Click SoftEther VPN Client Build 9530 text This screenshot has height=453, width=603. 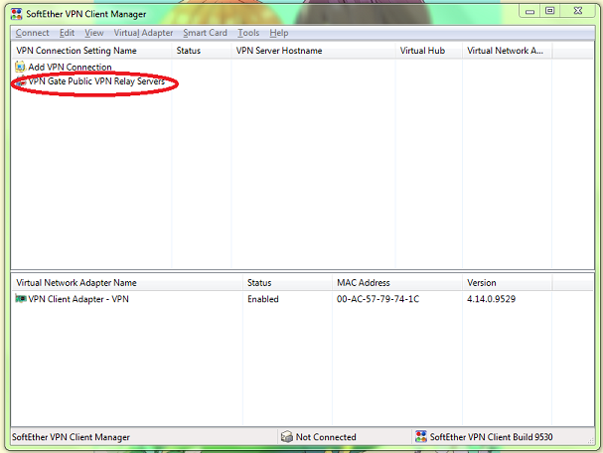point(491,437)
